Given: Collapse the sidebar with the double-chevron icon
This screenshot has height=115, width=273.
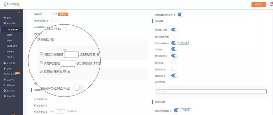Looking at the screenshot, I should tap(19, 12).
